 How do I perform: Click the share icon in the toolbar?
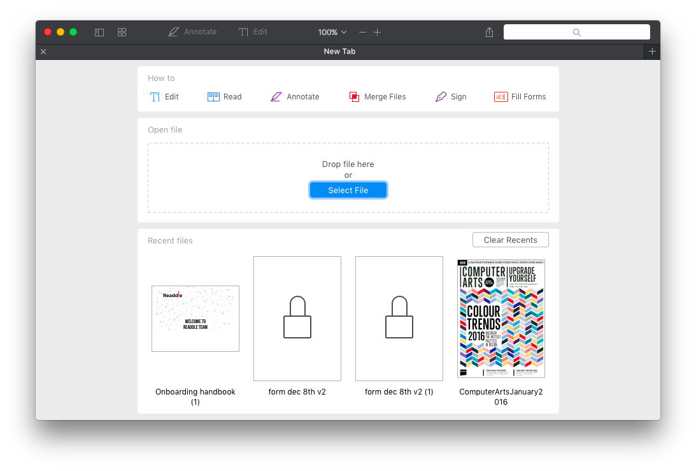click(489, 32)
